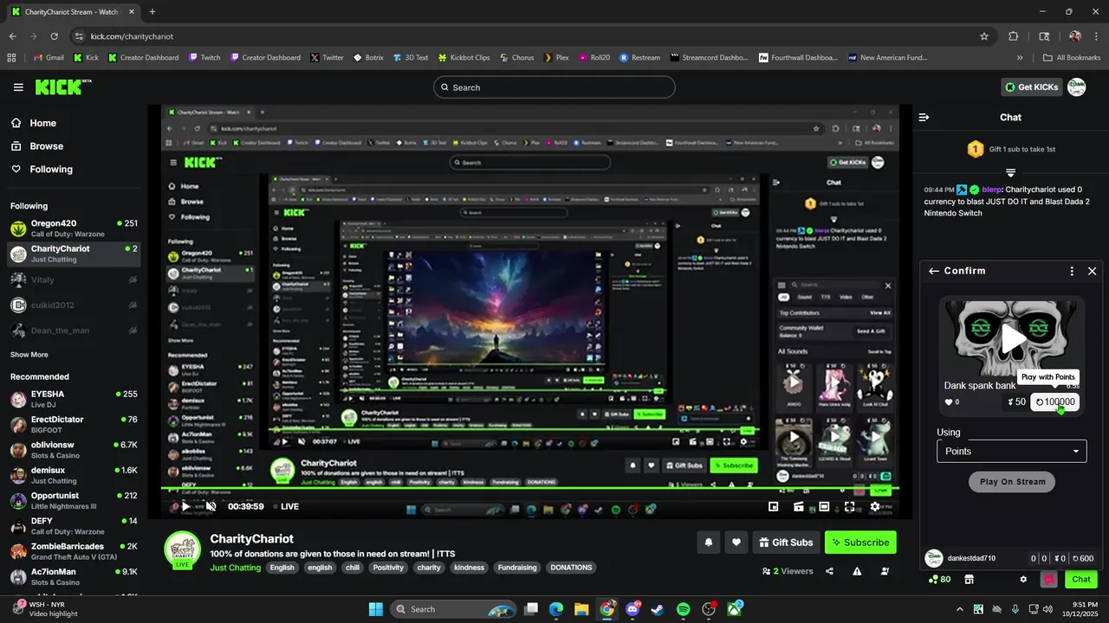The width and height of the screenshot is (1109, 623).
Task: Open ZombieBarricades recommended channel
Action: point(74,551)
